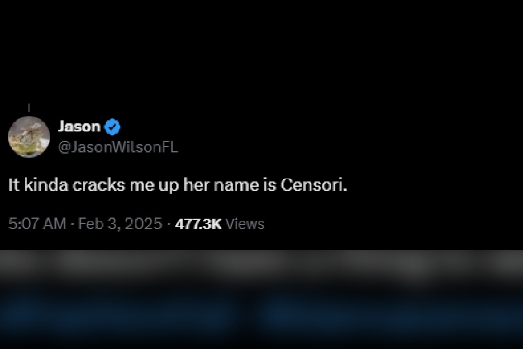Click the Views label
The height and width of the screenshot is (349, 523).
coord(245,224)
